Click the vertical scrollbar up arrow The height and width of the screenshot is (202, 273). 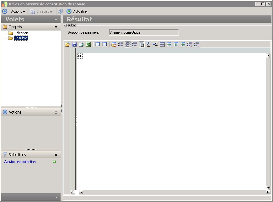(268, 55)
